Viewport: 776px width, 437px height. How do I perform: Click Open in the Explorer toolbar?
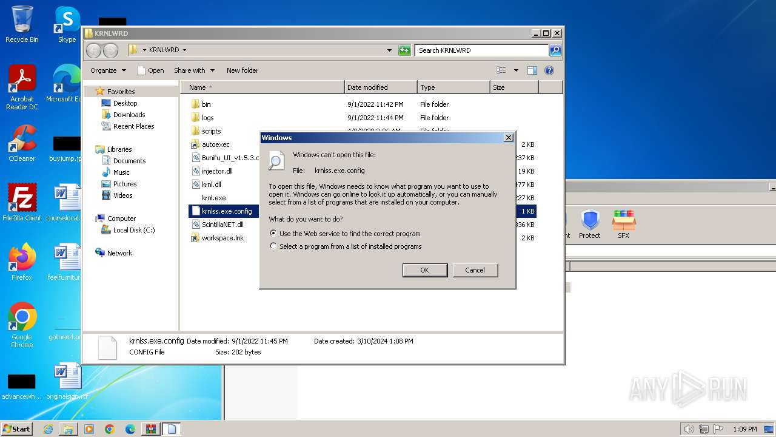click(151, 70)
